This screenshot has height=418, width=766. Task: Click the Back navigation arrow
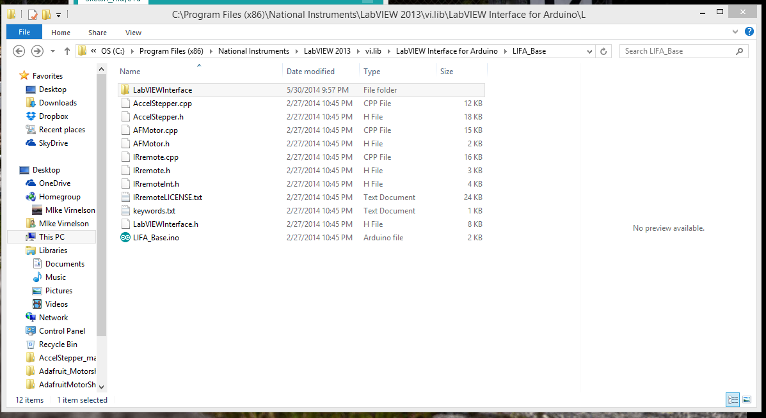[19, 50]
